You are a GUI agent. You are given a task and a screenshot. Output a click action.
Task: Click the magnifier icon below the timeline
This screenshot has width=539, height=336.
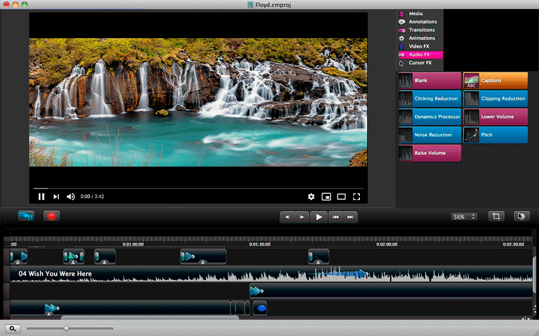(x=12, y=328)
